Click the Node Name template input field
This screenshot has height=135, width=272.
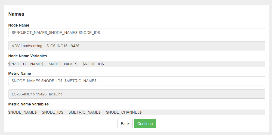click(137, 33)
